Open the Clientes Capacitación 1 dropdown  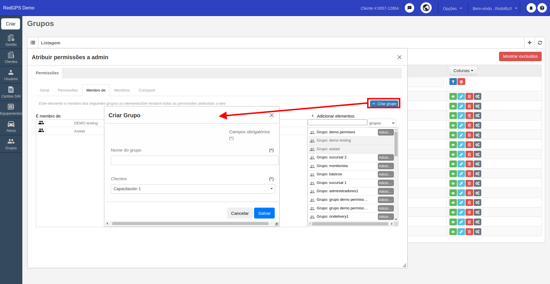[193, 189]
